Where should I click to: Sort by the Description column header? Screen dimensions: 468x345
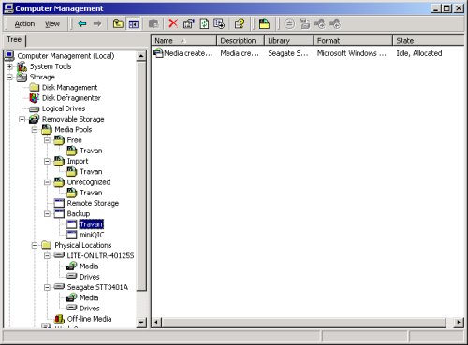tap(241, 40)
